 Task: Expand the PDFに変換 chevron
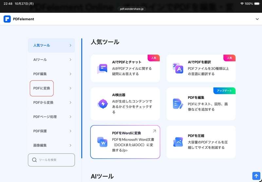(x=70, y=88)
